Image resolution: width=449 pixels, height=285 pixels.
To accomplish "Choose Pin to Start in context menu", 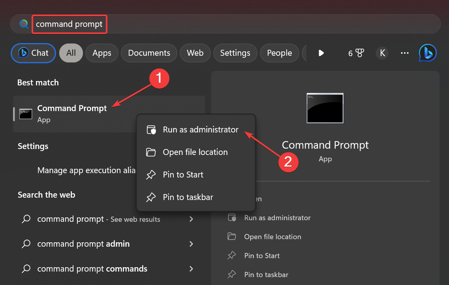I will click(x=196, y=175).
